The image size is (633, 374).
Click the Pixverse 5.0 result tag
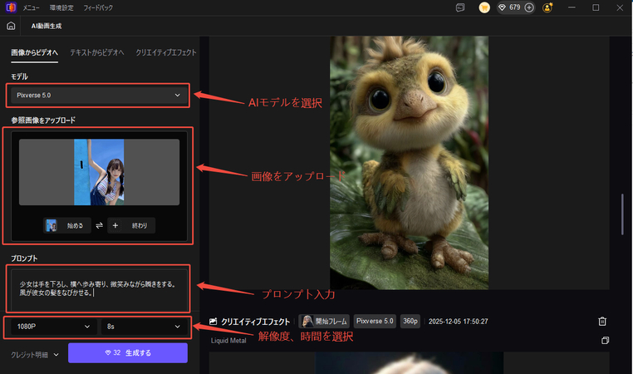click(375, 321)
